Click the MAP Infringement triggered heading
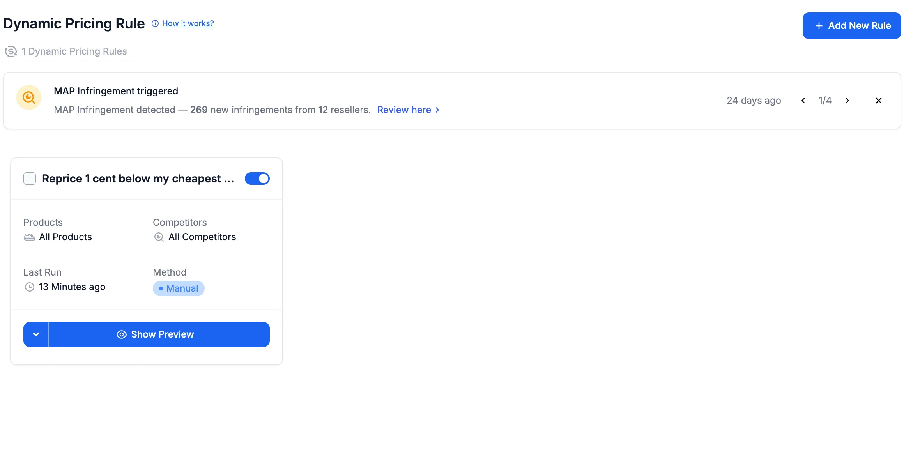Screen dimensions: 920x460 click(x=116, y=91)
